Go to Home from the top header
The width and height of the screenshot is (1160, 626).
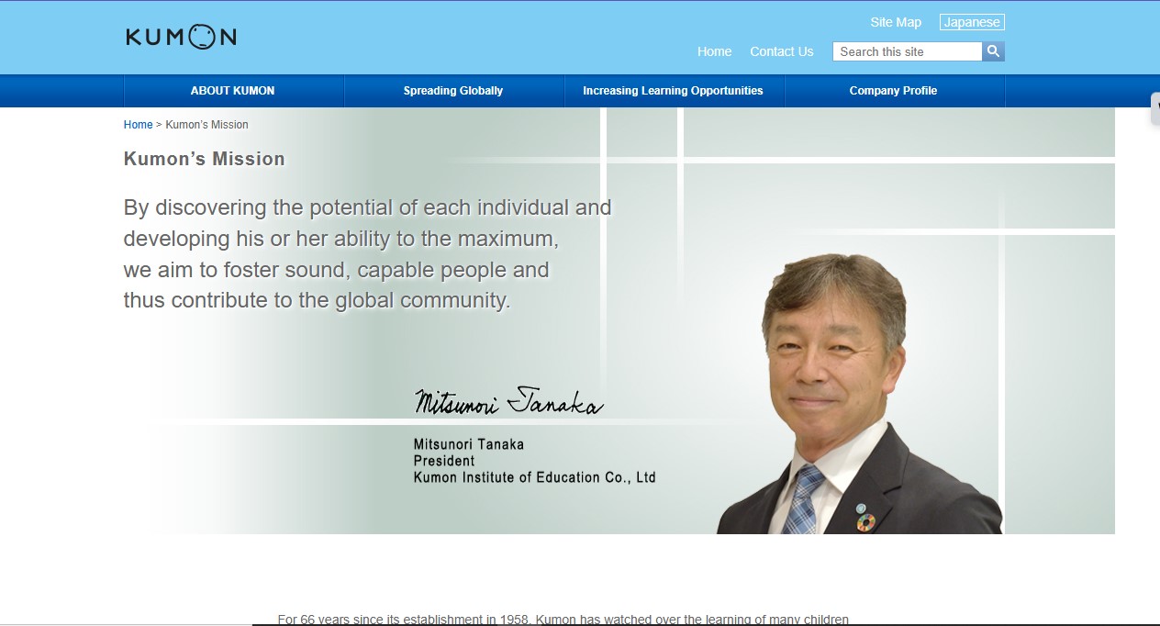(714, 51)
